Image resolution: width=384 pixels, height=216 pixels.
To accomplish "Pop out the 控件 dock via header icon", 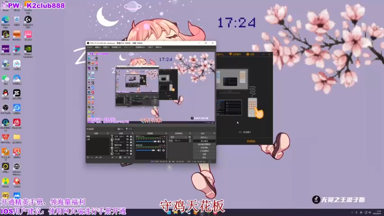I will point(214,133).
